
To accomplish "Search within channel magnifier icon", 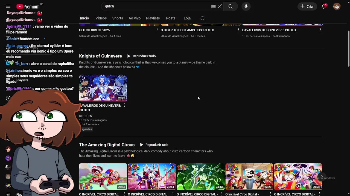I will tap(203, 18).
